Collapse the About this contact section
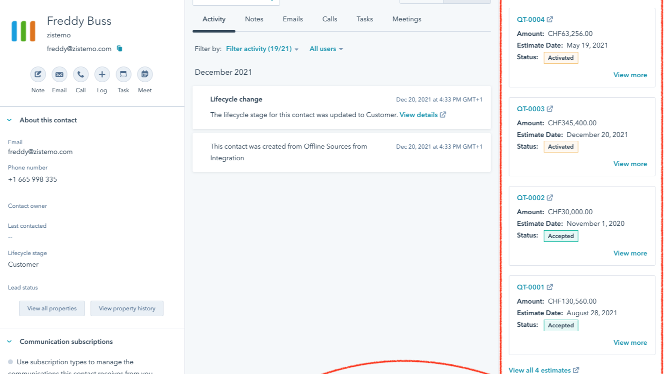This screenshot has height=374, width=665. [10, 120]
